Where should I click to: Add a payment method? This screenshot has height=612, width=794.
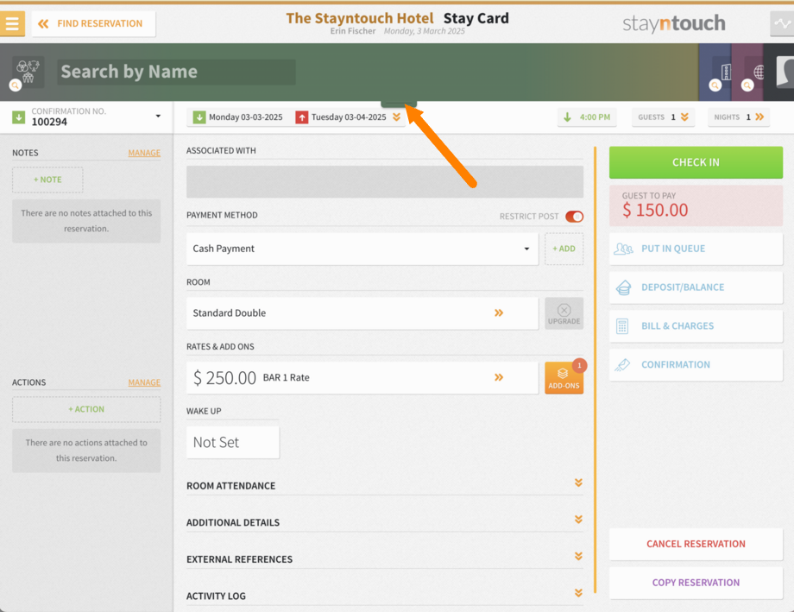tap(564, 249)
